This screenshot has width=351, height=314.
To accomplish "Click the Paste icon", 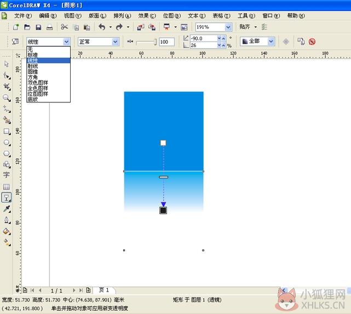I will click(x=87, y=27).
